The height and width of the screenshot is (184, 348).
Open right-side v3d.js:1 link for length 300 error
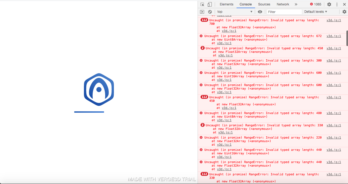tap(334, 60)
